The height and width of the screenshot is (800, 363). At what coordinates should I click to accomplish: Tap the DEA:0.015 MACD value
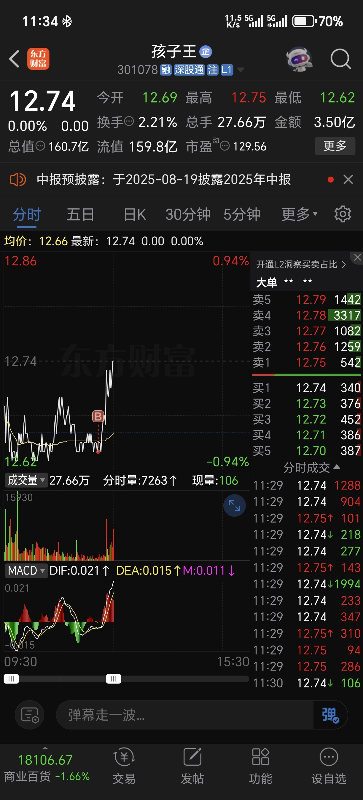click(149, 570)
